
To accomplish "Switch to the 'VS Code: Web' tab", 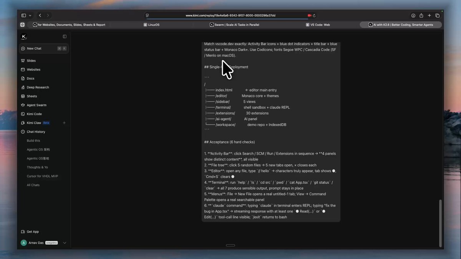I will [318, 25].
